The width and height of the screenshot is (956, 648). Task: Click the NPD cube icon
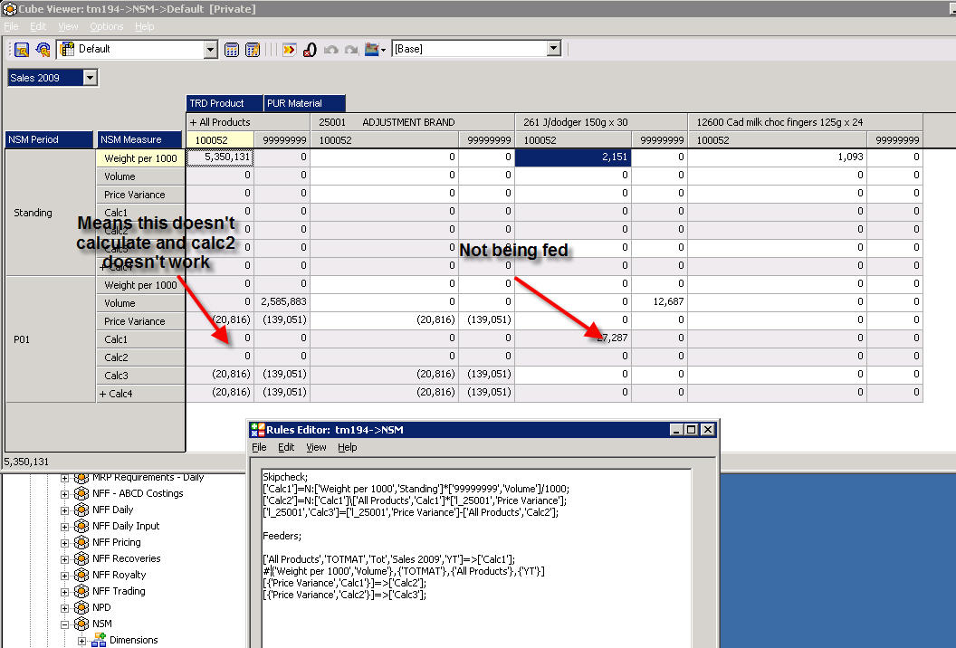pyautogui.click(x=81, y=608)
